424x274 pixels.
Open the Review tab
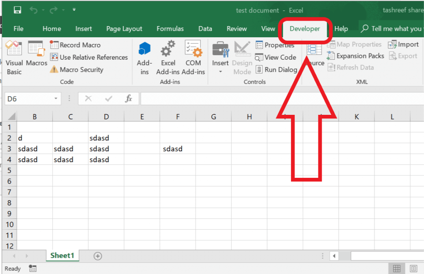236,29
